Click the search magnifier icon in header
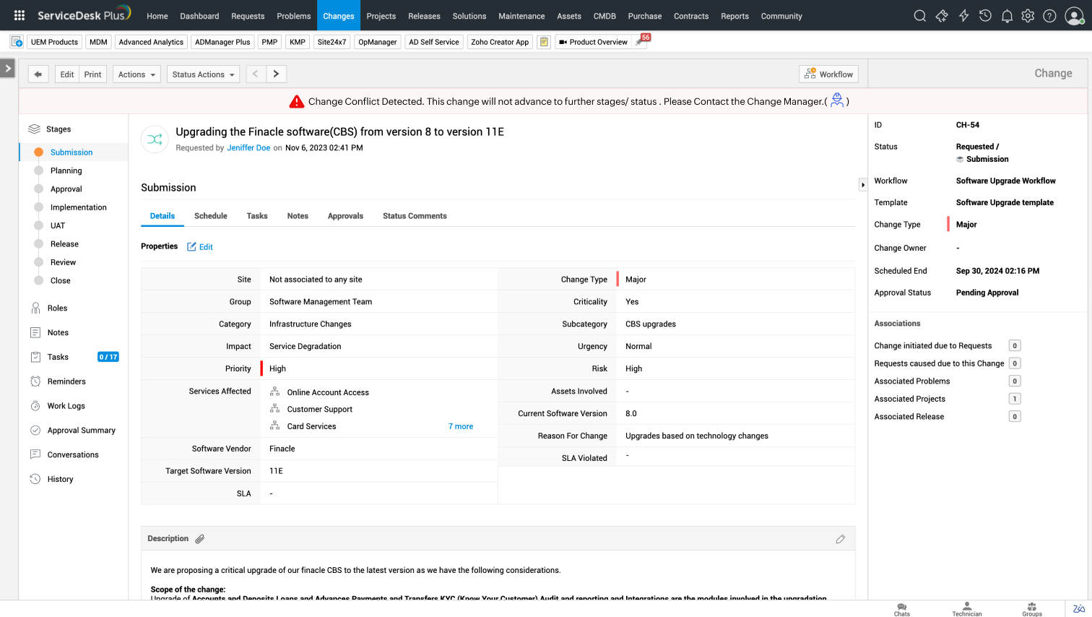Image resolution: width=1092 pixels, height=617 pixels. 919,16
